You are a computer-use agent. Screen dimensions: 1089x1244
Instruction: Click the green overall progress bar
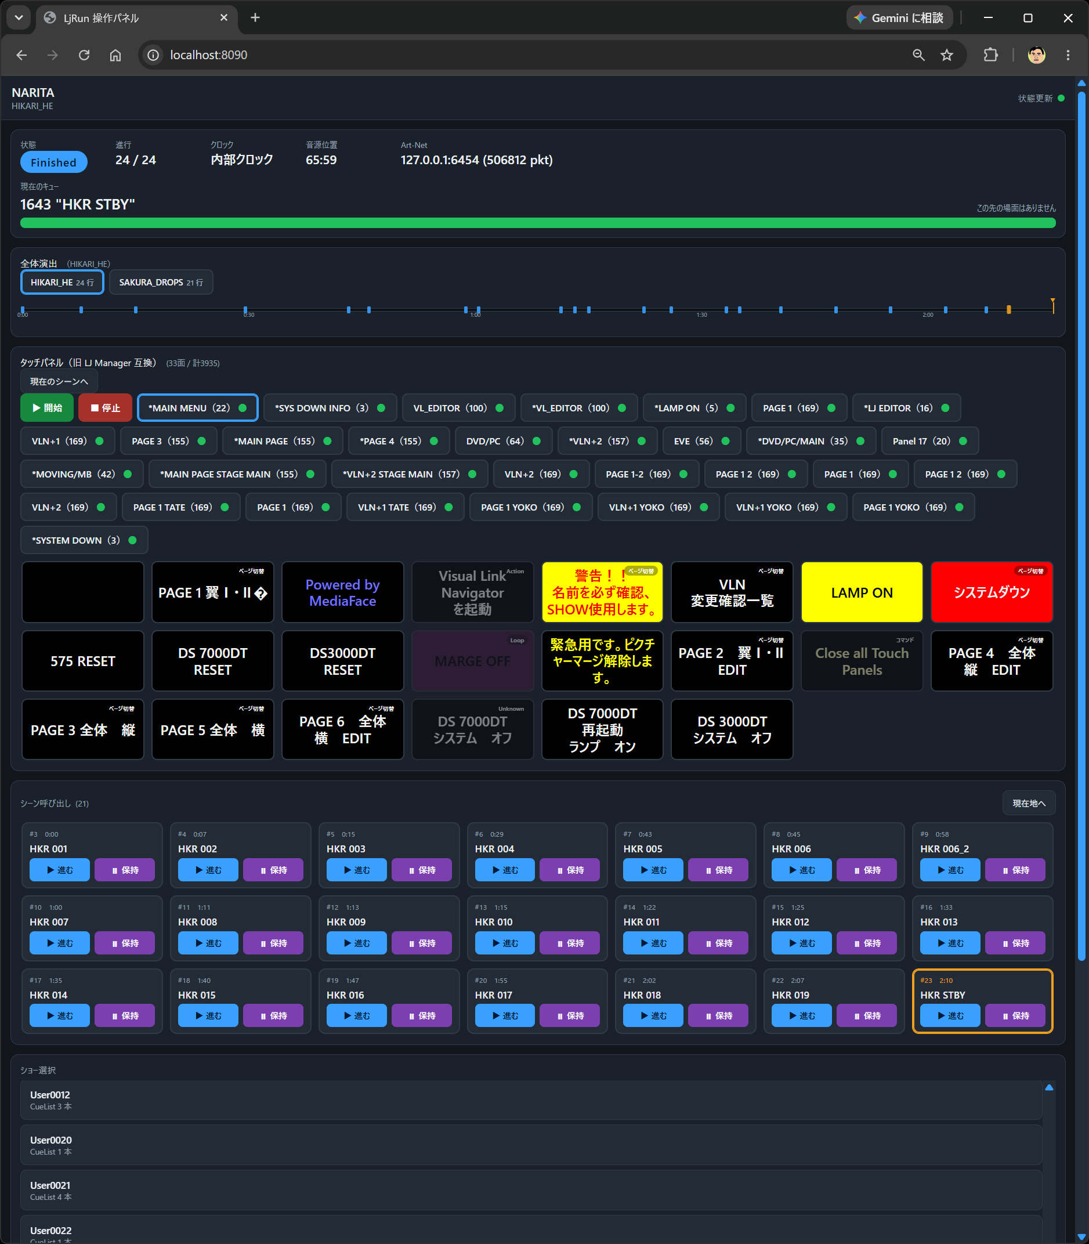coord(538,223)
